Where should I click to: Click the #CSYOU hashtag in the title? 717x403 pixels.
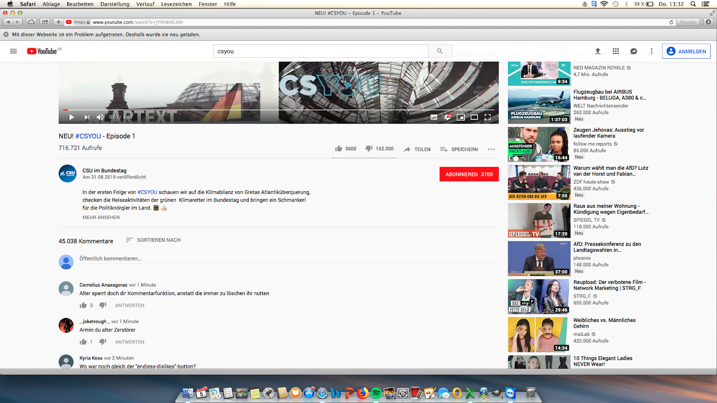(x=88, y=136)
